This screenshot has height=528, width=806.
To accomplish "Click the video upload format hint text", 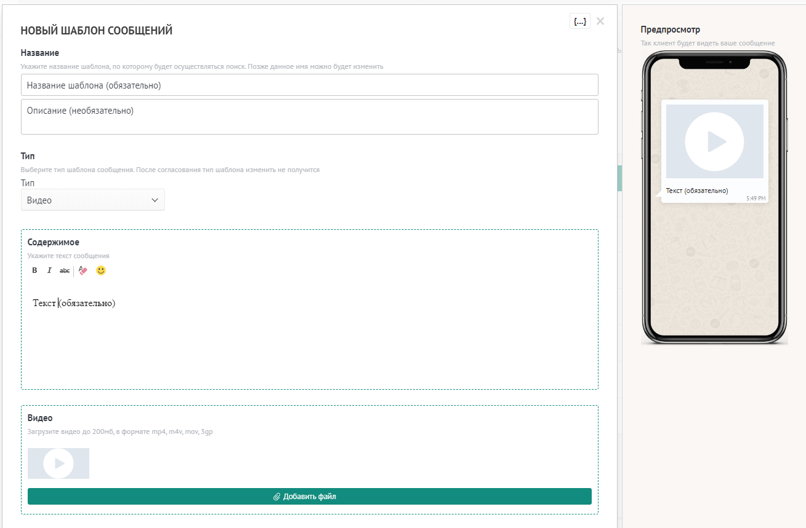I will (x=120, y=431).
